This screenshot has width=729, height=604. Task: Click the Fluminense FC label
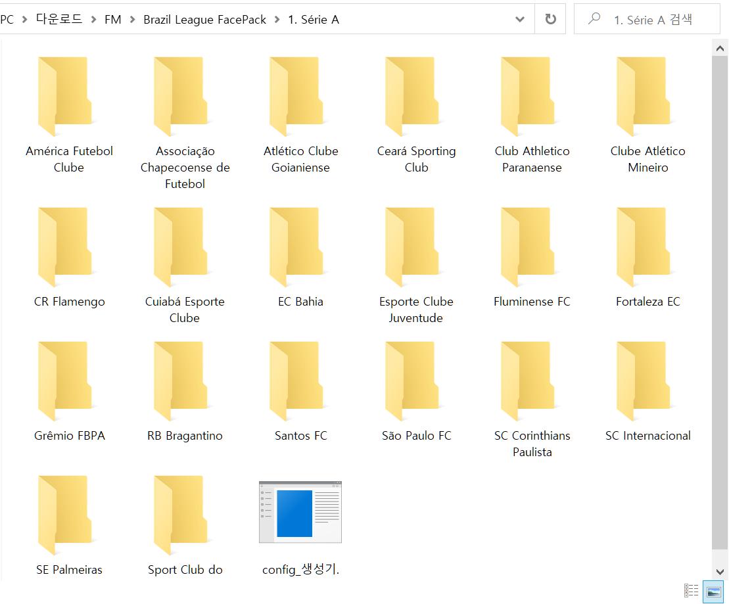[532, 301]
